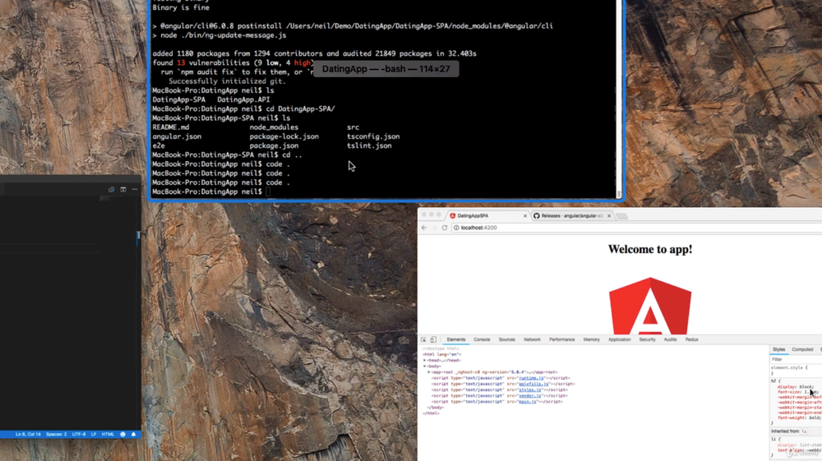Close the Releases angular-cli tab
This screenshot has width=822, height=461.
tap(608, 216)
